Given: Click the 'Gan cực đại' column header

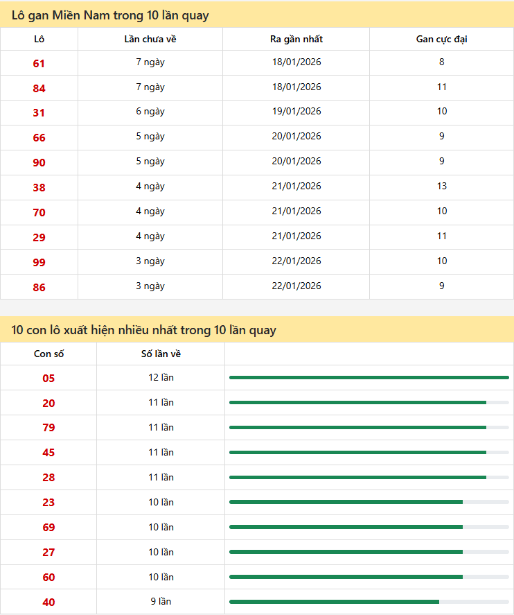Looking at the screenshot, I should point(441,39).
